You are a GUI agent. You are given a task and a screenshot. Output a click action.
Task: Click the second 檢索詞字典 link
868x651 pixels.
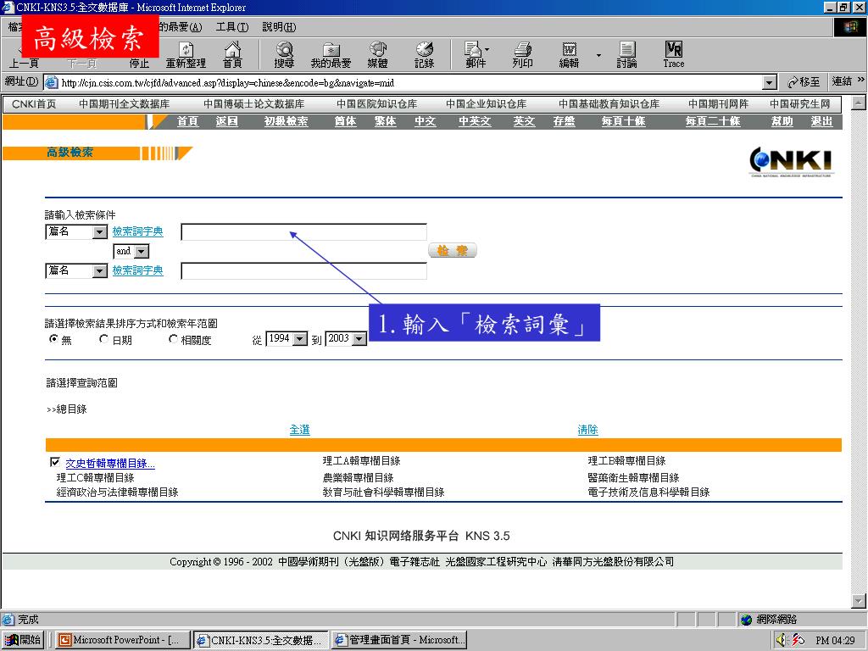[138, 270]
